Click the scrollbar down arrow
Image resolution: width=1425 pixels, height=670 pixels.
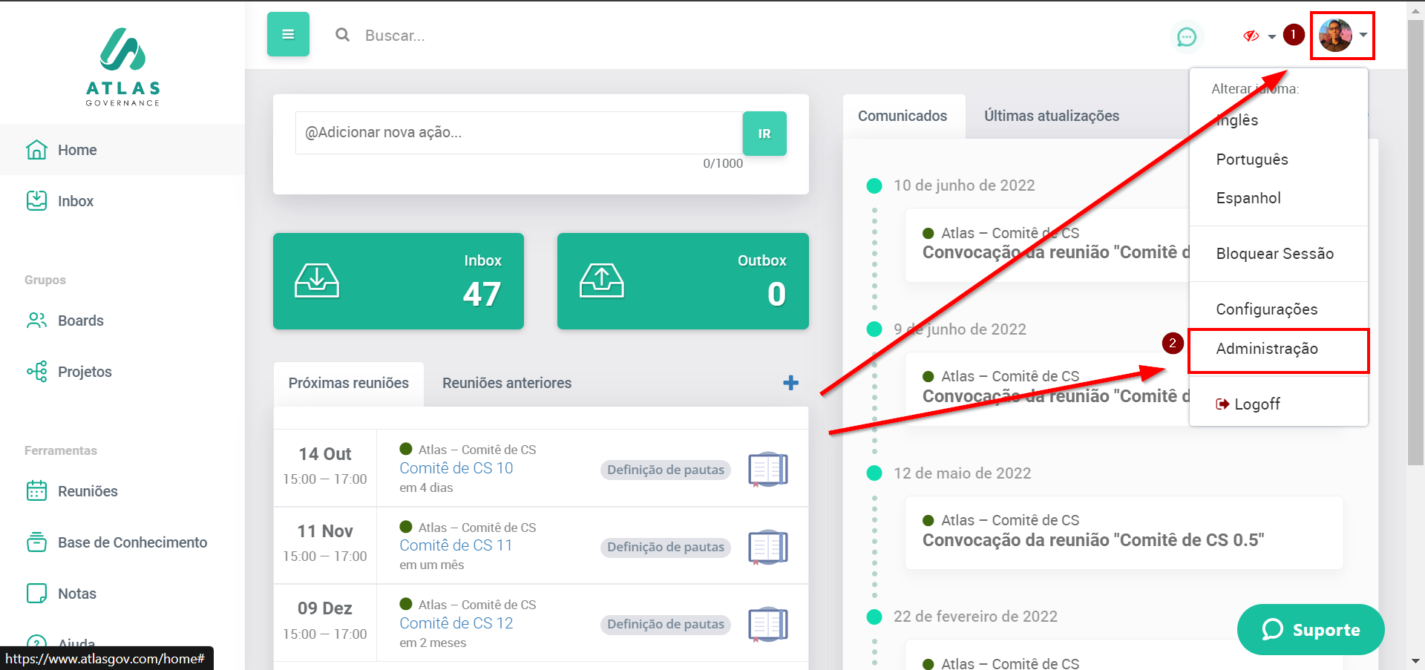coord(1415,661)
